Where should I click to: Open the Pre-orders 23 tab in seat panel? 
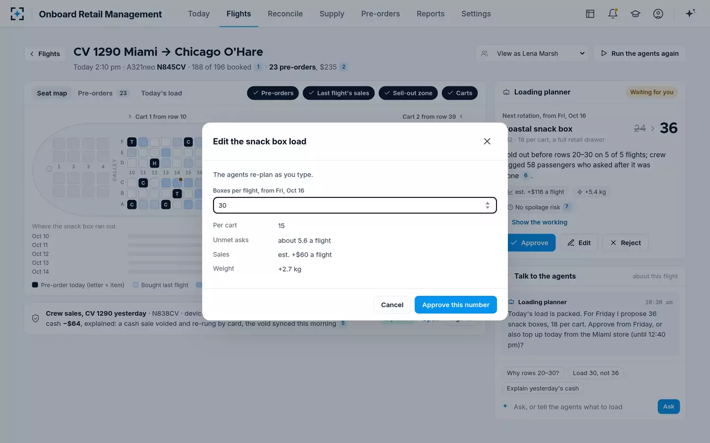[103, 93]
